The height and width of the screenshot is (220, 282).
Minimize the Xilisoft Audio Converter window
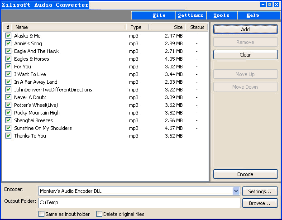tap(263, 5)
